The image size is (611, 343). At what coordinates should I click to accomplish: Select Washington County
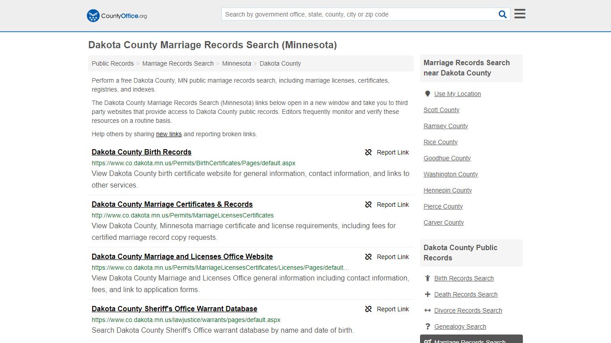451,174
